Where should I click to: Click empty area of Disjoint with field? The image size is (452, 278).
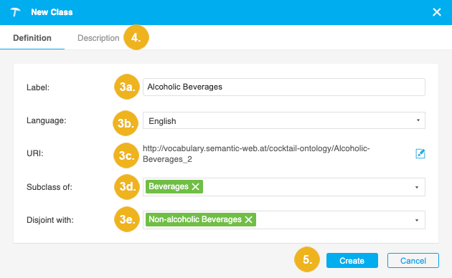pos(334,220)
